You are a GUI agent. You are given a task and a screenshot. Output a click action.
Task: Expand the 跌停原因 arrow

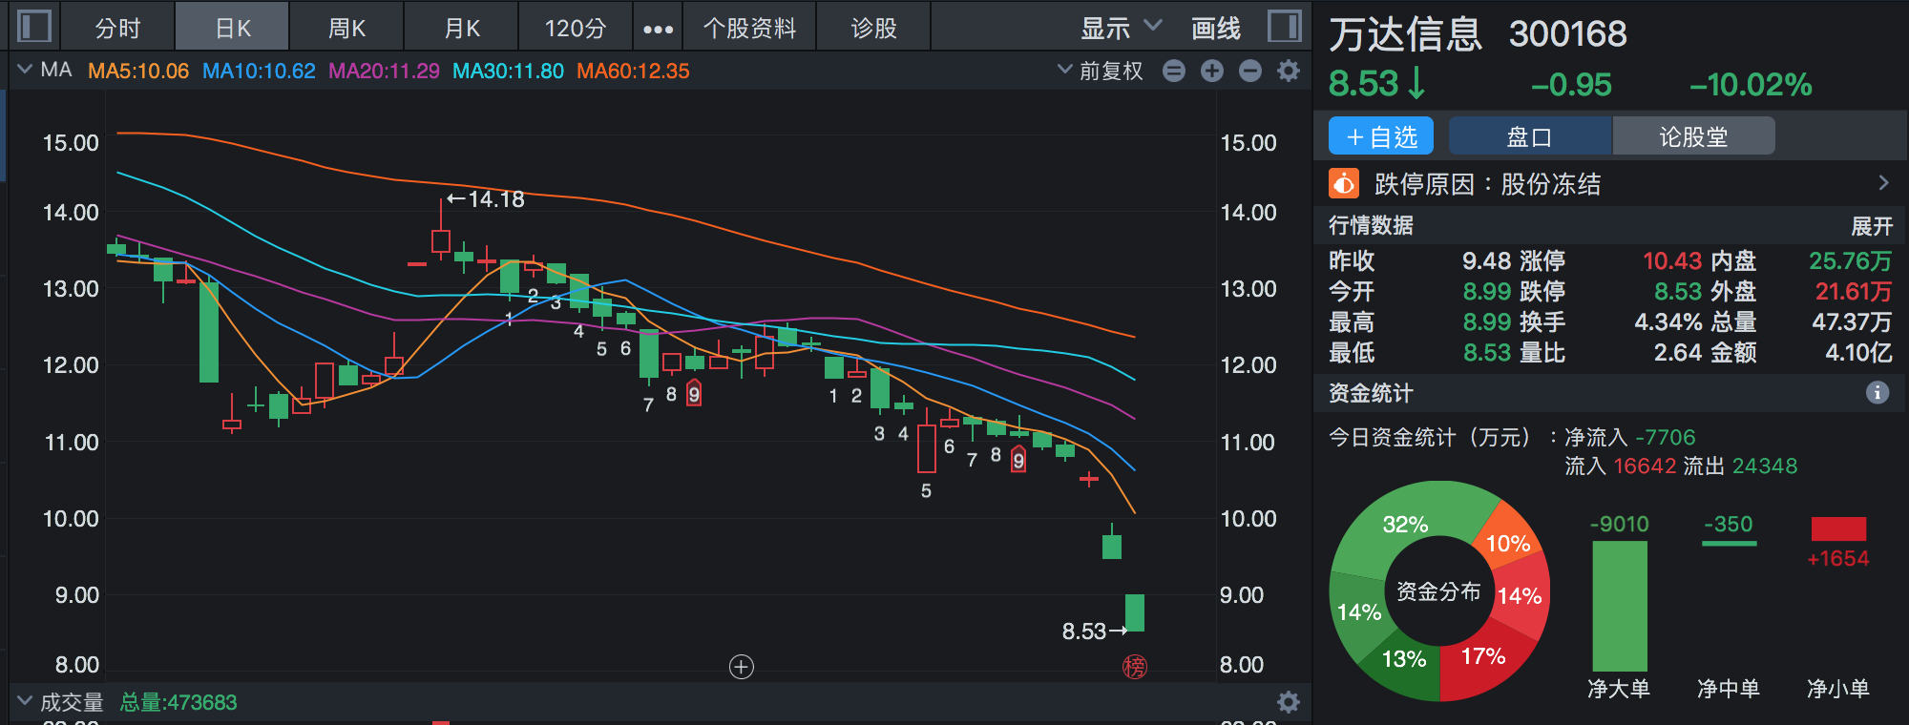1883,182
